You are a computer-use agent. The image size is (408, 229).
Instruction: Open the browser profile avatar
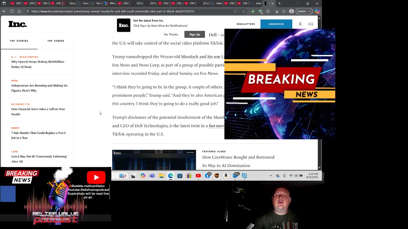(x=291, y=11)
